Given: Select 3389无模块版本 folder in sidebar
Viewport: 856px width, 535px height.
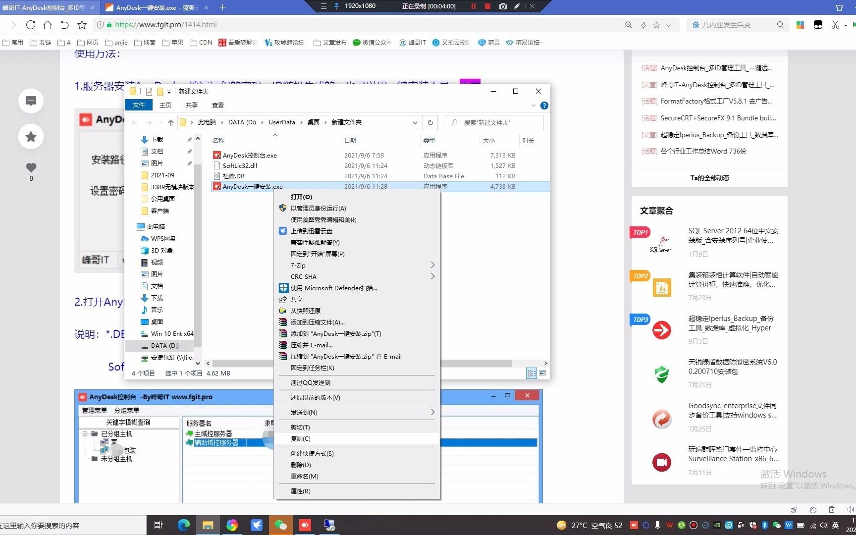Looking at the screenshot, I should [172, 187].
